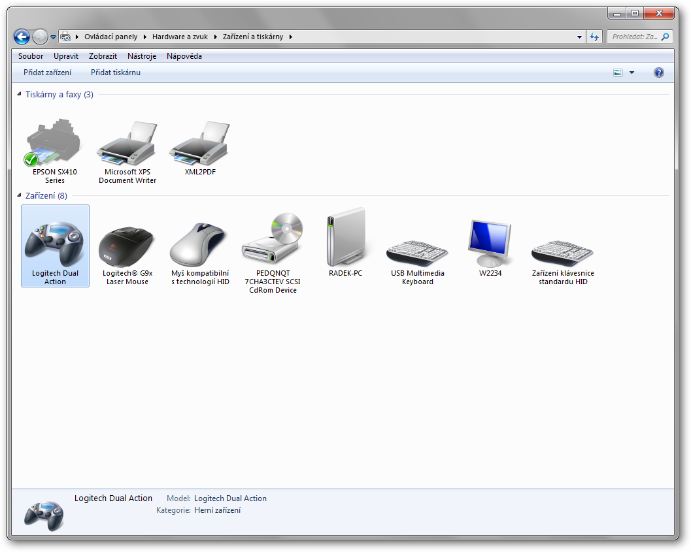Select the Microsoft XPS Document Writer icon
The image size is (691, 552).
coord(127,143)
